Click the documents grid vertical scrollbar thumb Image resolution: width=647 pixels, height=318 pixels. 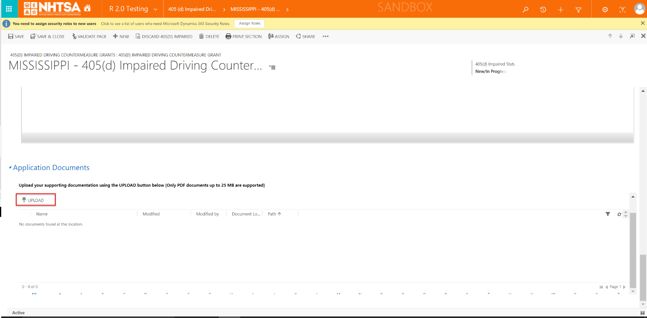[633, 250]
